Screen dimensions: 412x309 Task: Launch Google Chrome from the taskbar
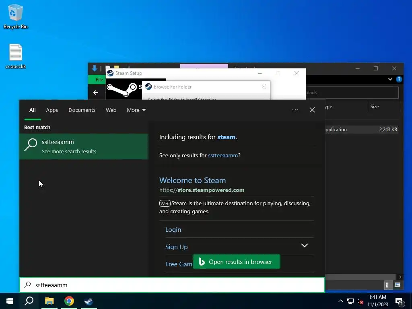(69, 301)
